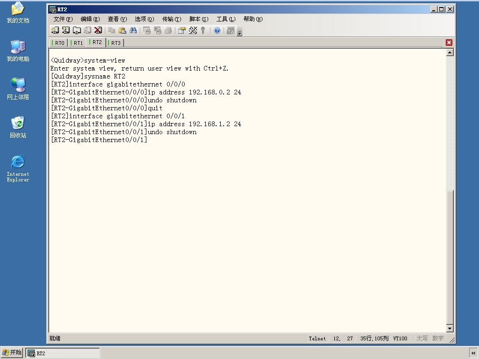Click the grayed Reconnect icon
479x359 pixels.
coord(87,30)
